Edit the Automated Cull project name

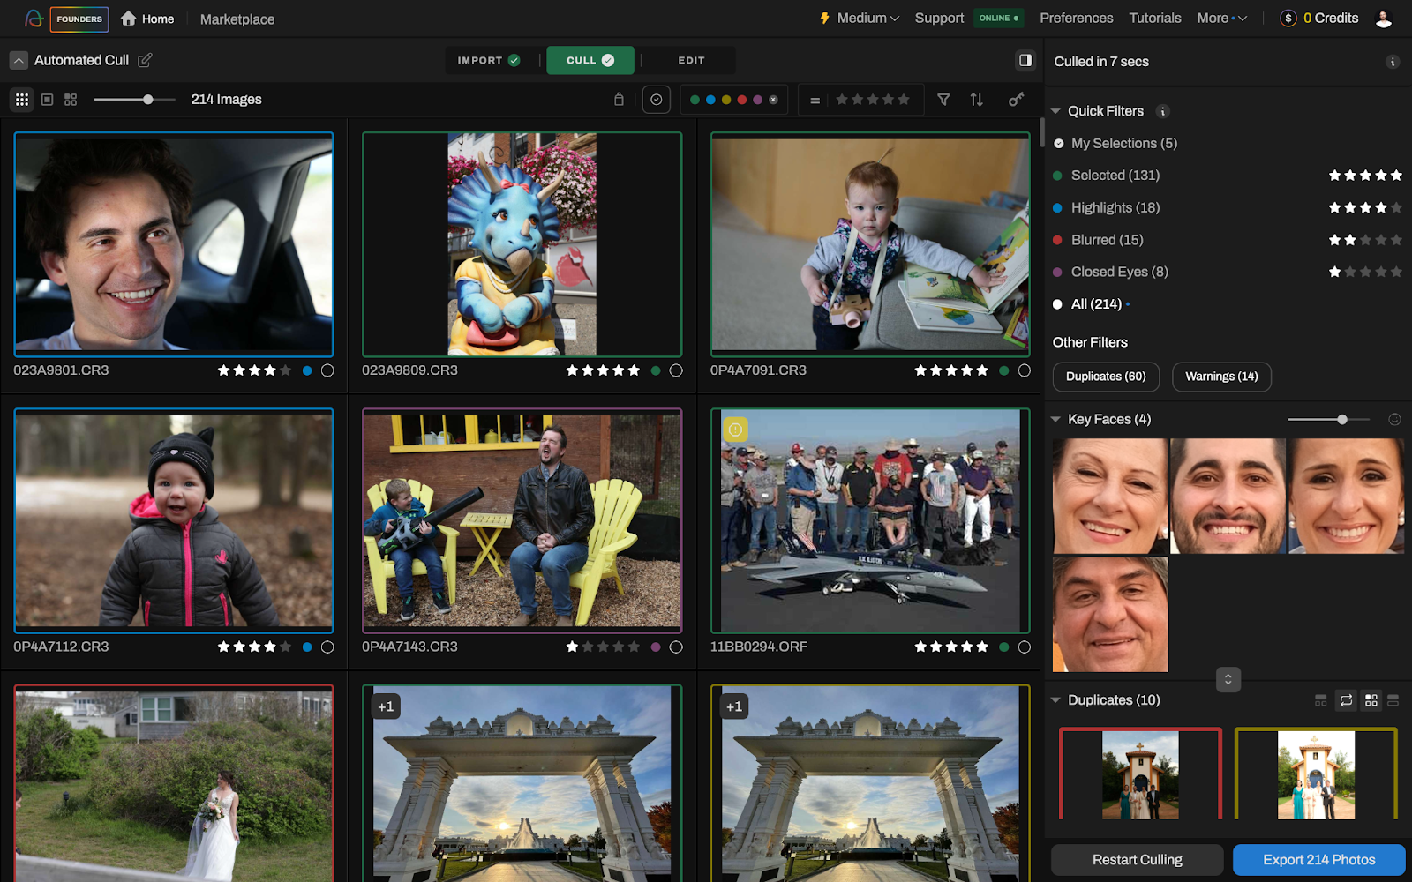point(146,60)
